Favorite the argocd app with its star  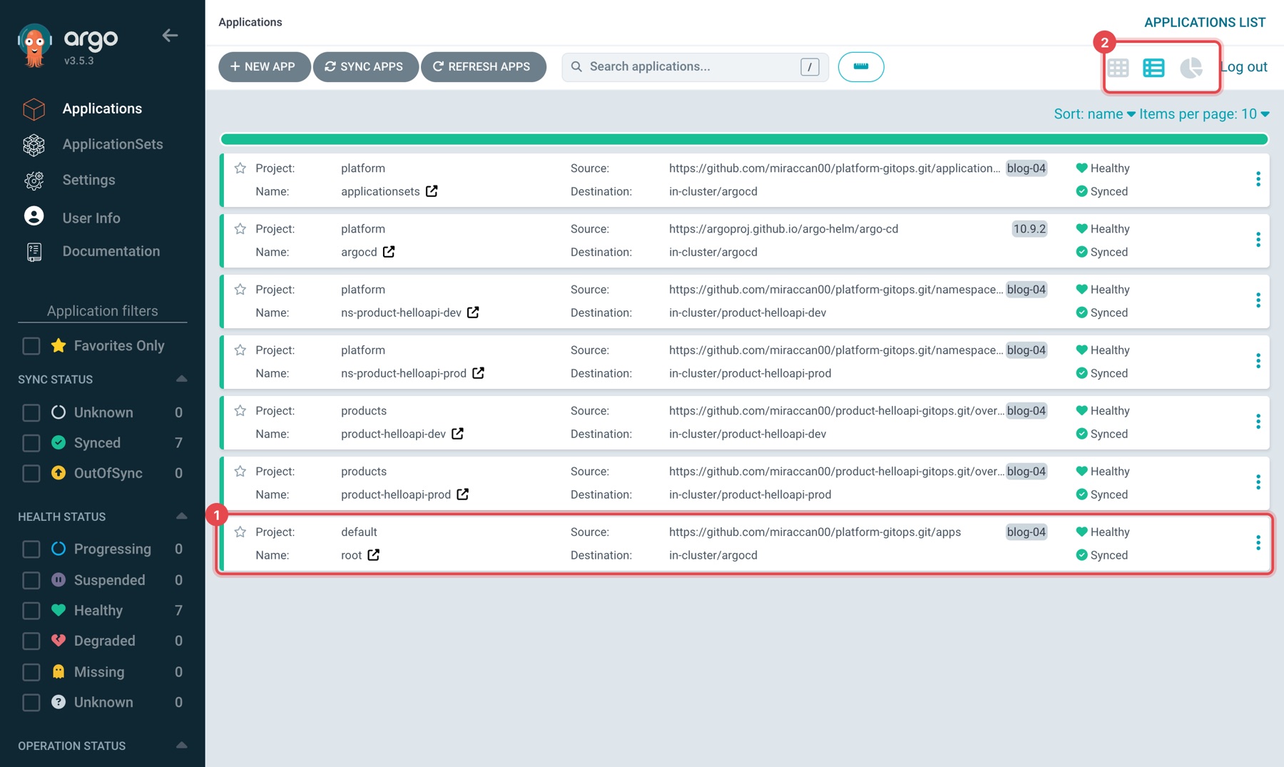click(240, 229)
